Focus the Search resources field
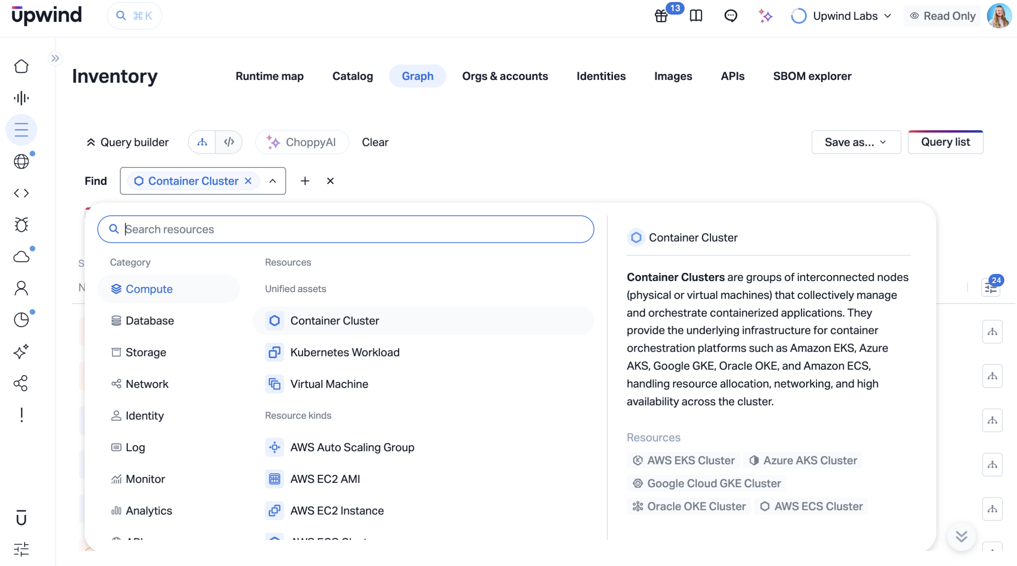 coord(346,229)
